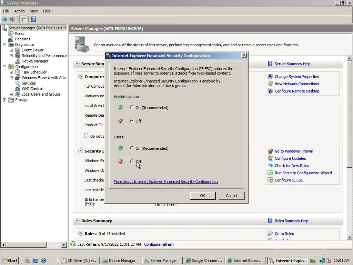353x265 pixels.
Task: Open 'More about Internet Explorer Enhanced Security Configuration' link
Action: coord(166,181)
